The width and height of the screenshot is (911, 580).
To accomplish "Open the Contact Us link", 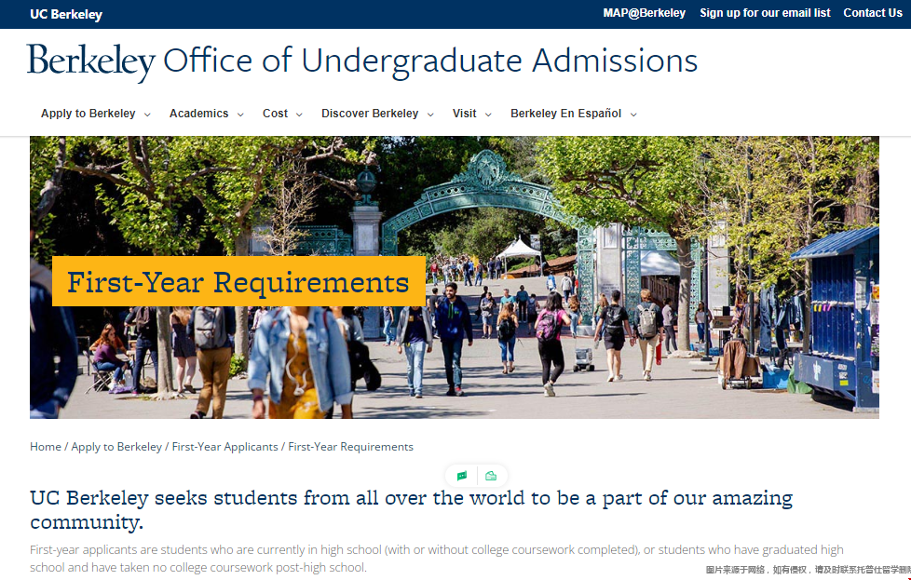I will pyautogui.click(x=873, y=13).
